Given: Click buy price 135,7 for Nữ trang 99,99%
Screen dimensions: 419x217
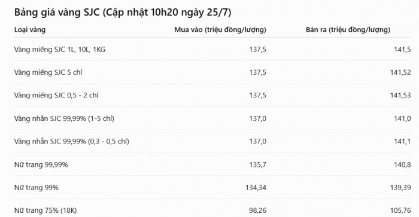Looking at the screenshot, I should tap(257, 164).
